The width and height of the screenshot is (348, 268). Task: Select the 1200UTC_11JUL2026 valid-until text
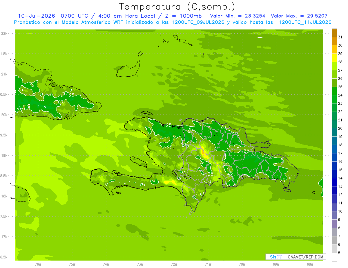point(305,22)
